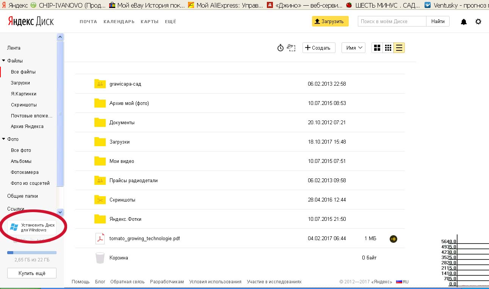Click the Корзина trash bin icon

pos(100,258)
